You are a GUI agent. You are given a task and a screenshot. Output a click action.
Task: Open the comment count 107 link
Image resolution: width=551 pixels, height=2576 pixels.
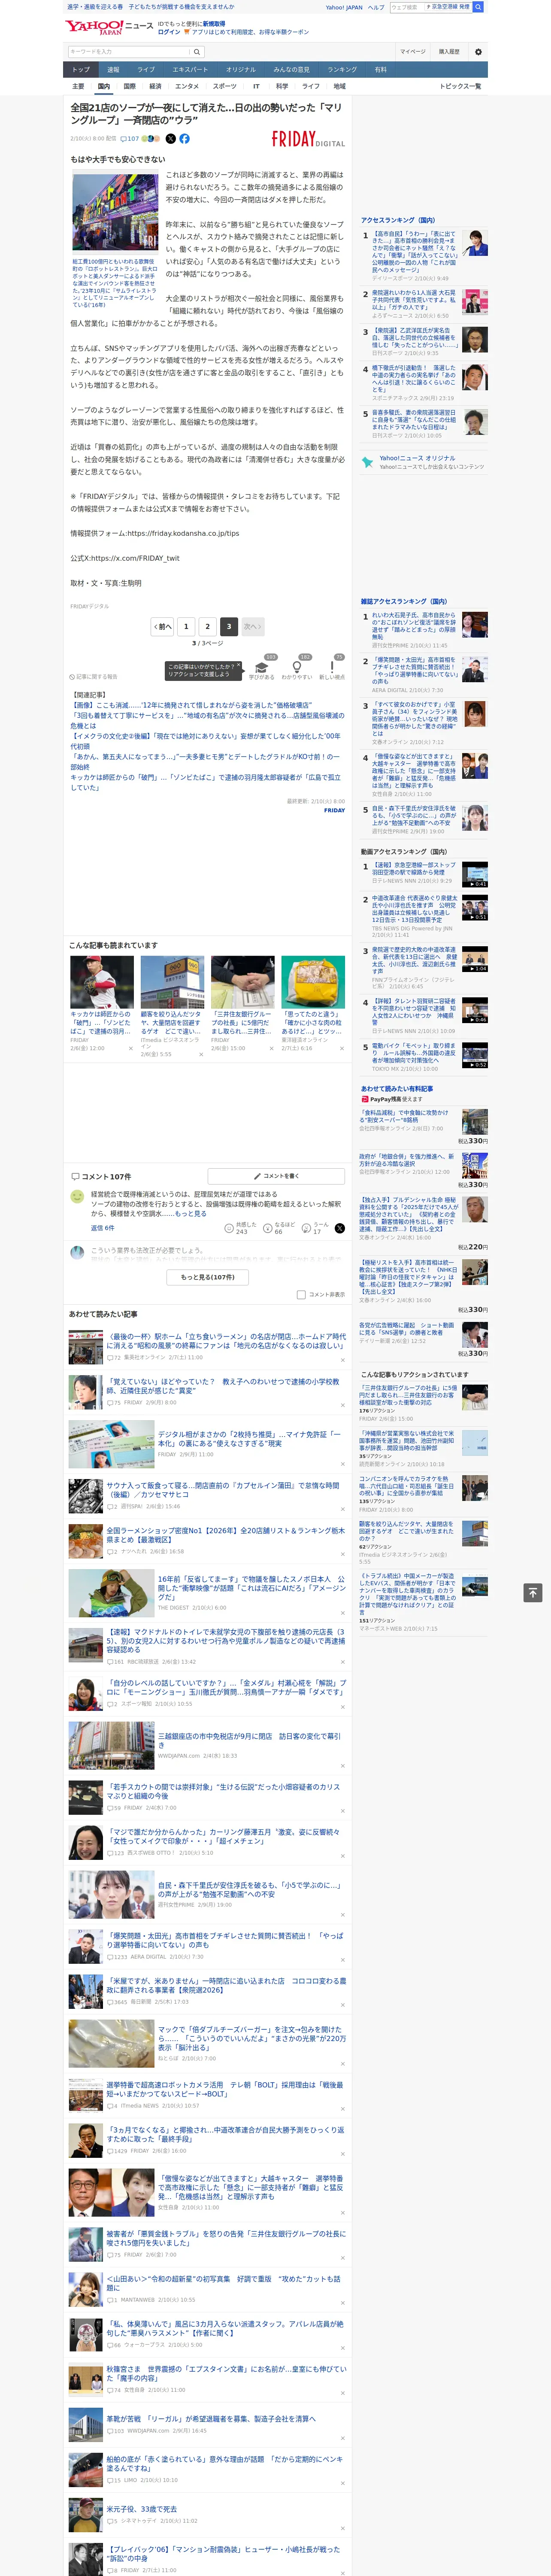pyautogui.click(x=130, y=139)
